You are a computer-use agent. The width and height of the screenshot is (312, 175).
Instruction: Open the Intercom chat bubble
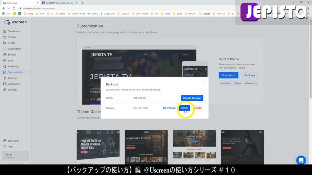click(301, 160)
